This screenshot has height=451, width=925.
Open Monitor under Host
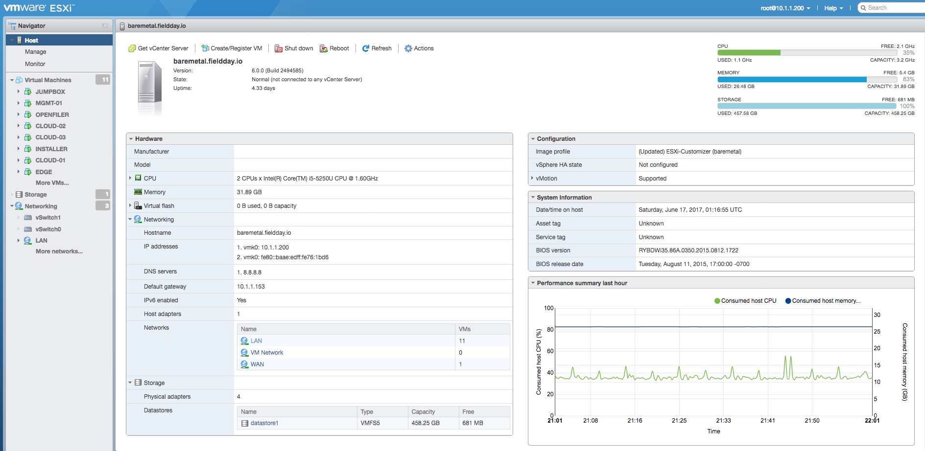[x=35, y=64]
